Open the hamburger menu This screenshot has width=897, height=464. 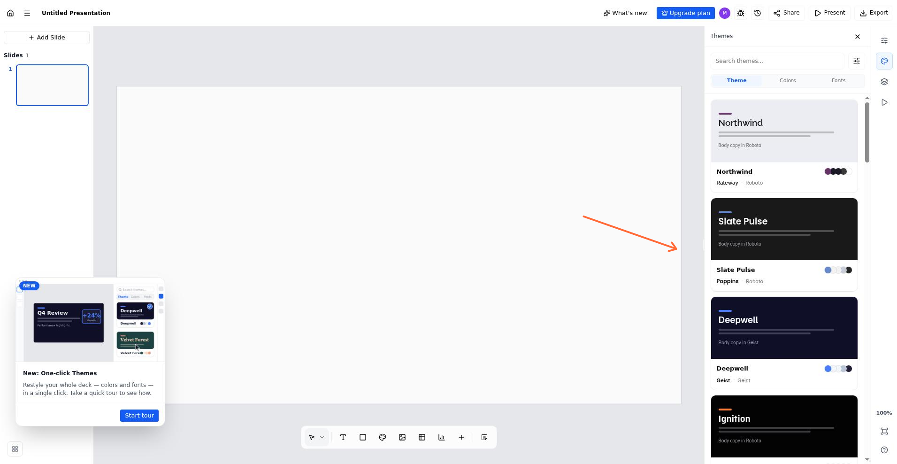(x=27, y=13)
